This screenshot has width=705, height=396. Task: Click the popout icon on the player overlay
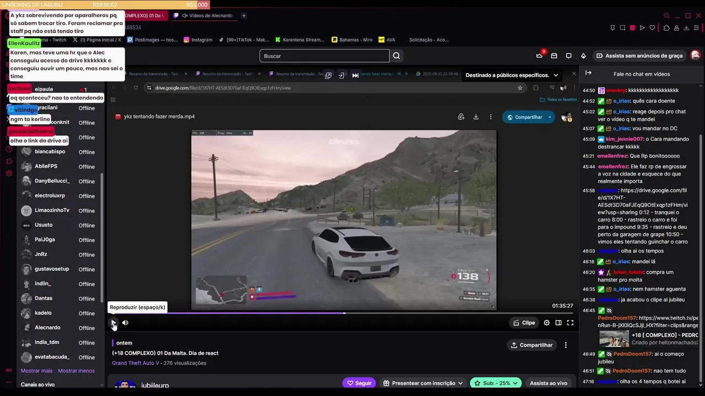[x=328, y=75]
